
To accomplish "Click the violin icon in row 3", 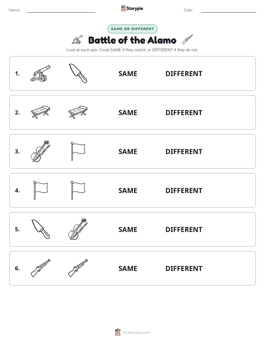I will tap(40, 151).
